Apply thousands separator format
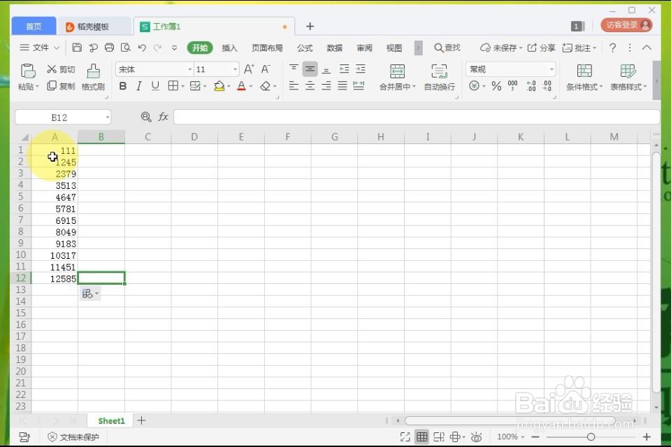Screen dimensions: 671x447 point(512,86)
